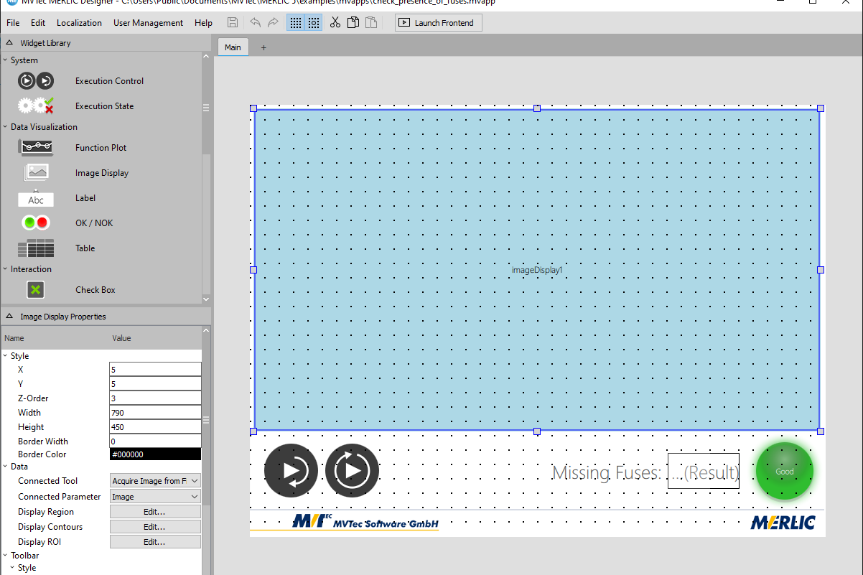Click the scissors Cut icon in toolbar
863x575 pixels.
335,23
